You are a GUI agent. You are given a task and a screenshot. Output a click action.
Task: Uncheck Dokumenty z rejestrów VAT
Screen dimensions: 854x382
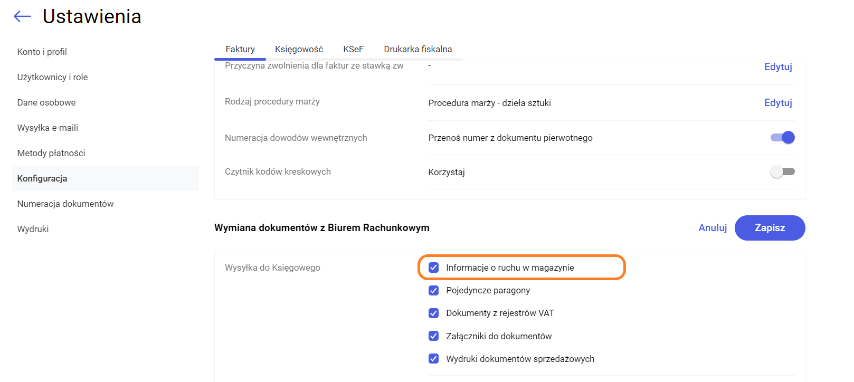[x=434, y=313]
